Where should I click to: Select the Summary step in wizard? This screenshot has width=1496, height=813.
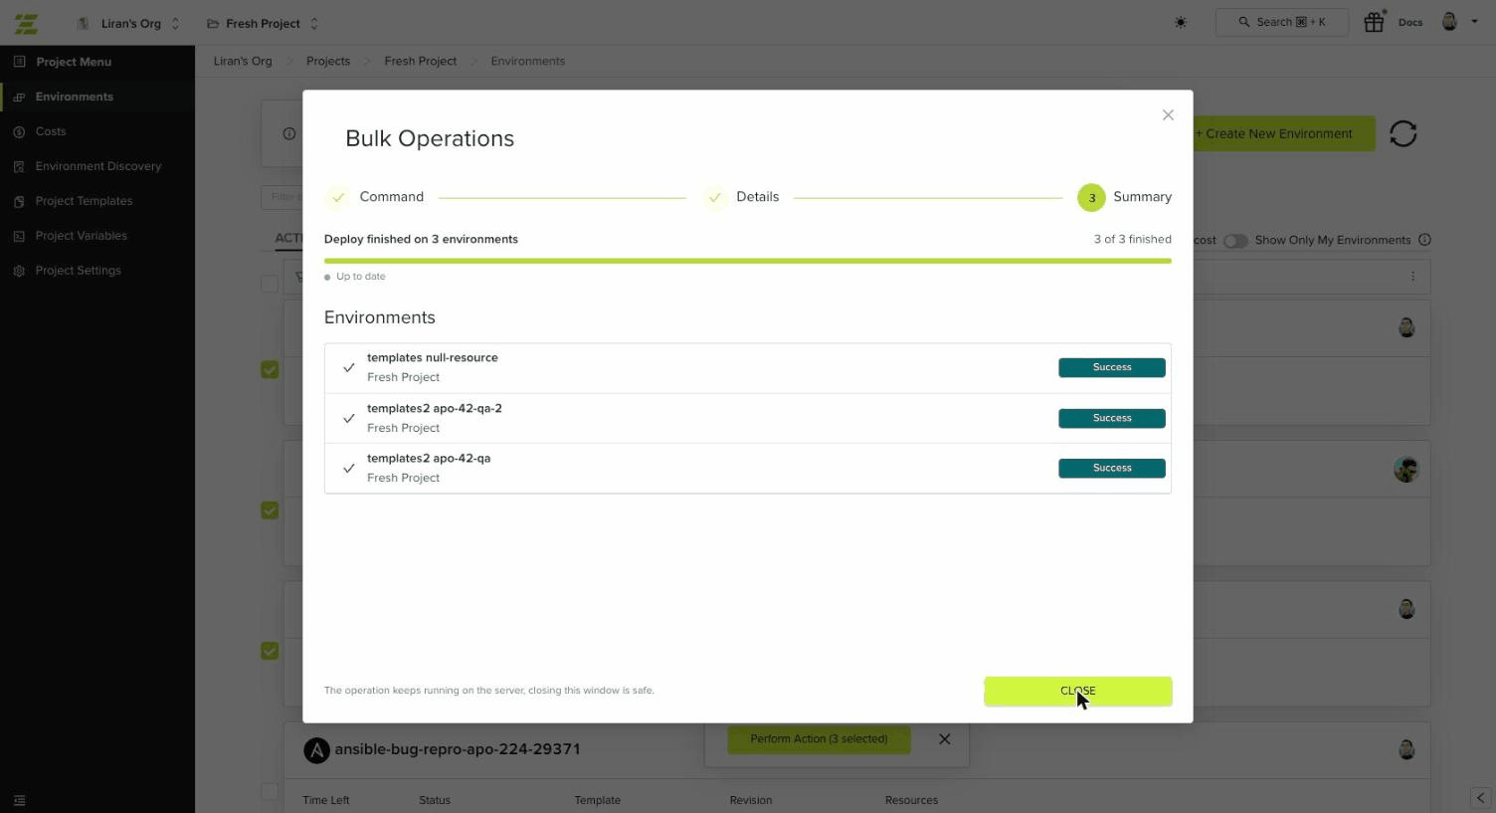1125,197
